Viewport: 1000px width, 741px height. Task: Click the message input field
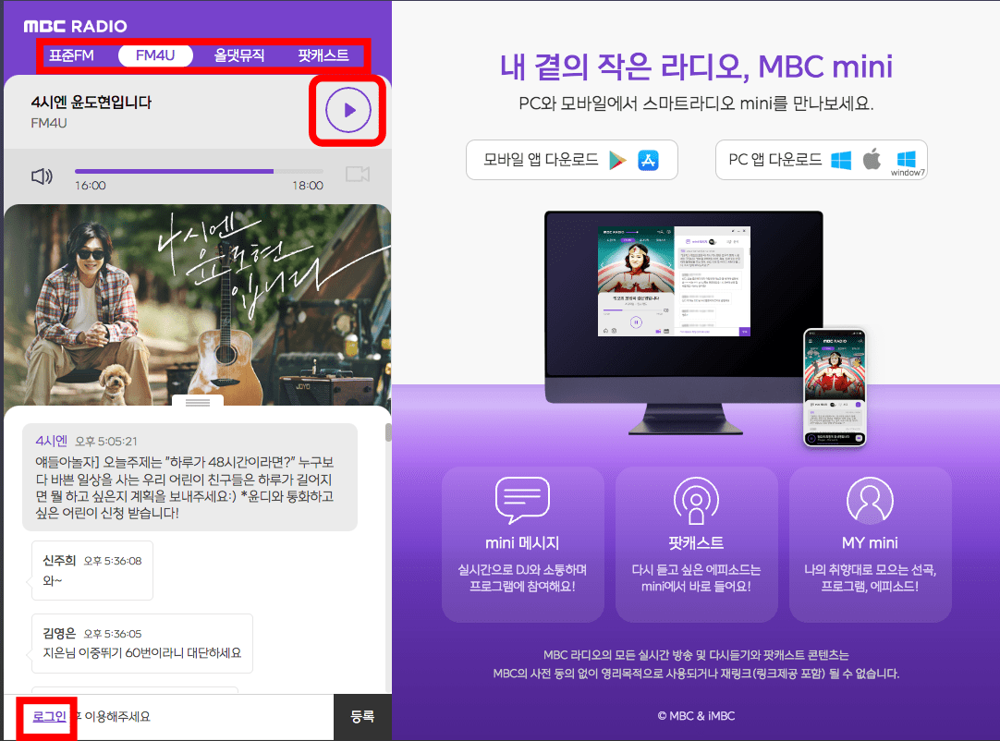click(169, 717)
